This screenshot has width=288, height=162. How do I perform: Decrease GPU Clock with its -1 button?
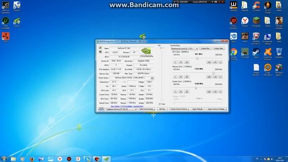pos(175,62)
